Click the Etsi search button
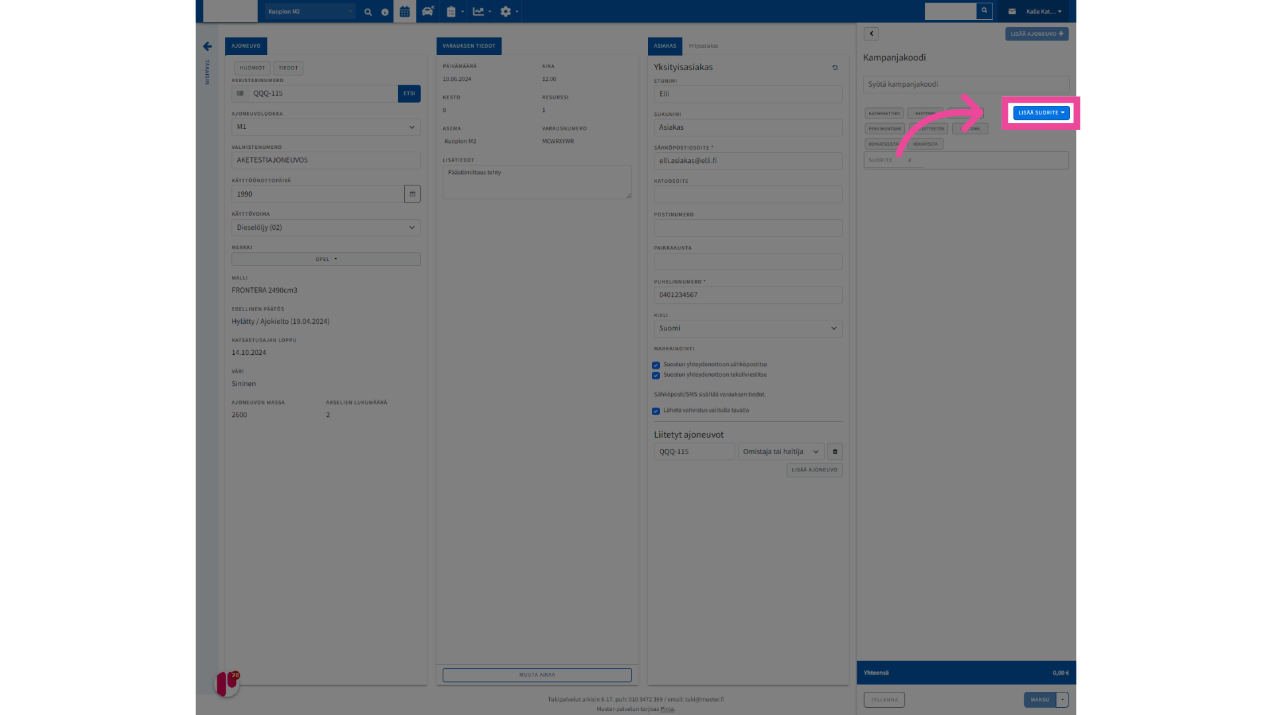The height and width of the screenshot is (715, 1272). tap(409, 93)
